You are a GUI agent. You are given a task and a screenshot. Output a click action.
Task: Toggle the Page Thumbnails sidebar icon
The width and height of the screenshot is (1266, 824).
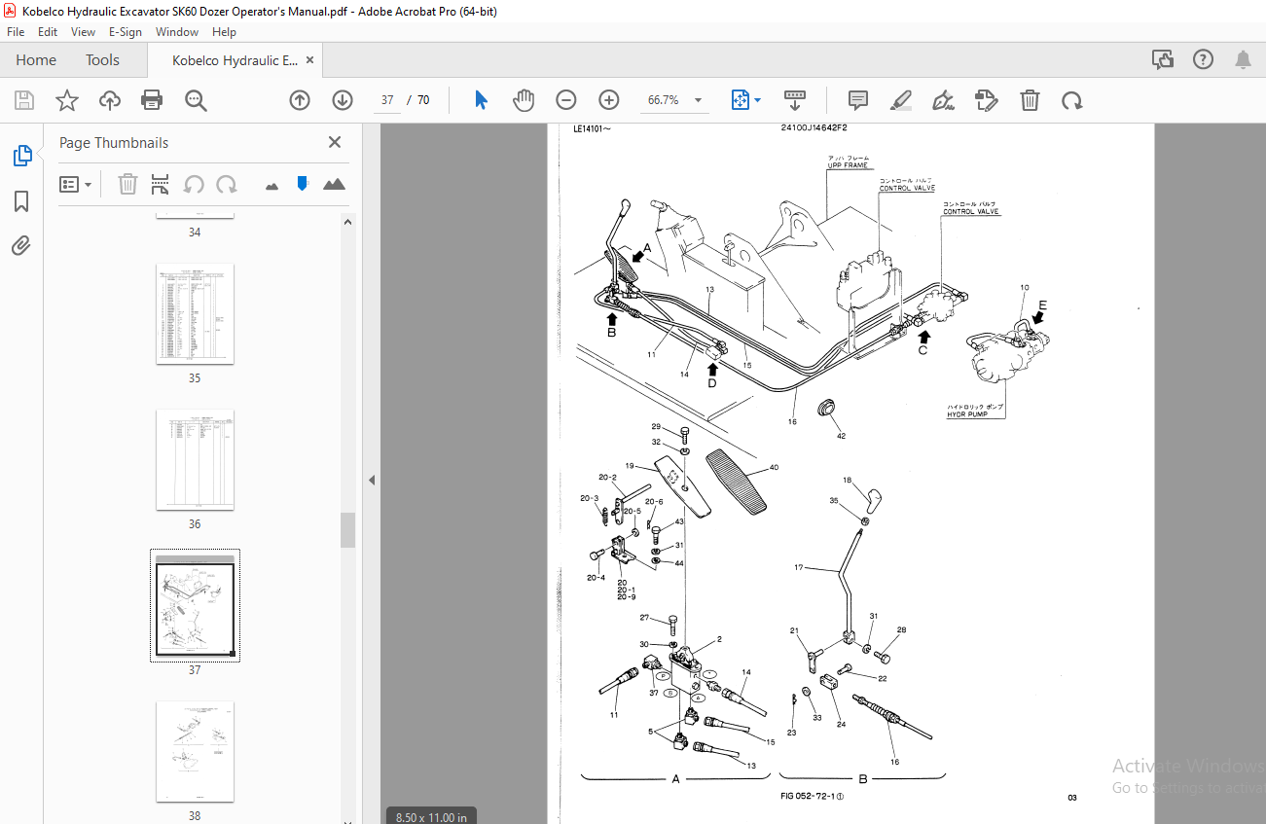[21, 156]
